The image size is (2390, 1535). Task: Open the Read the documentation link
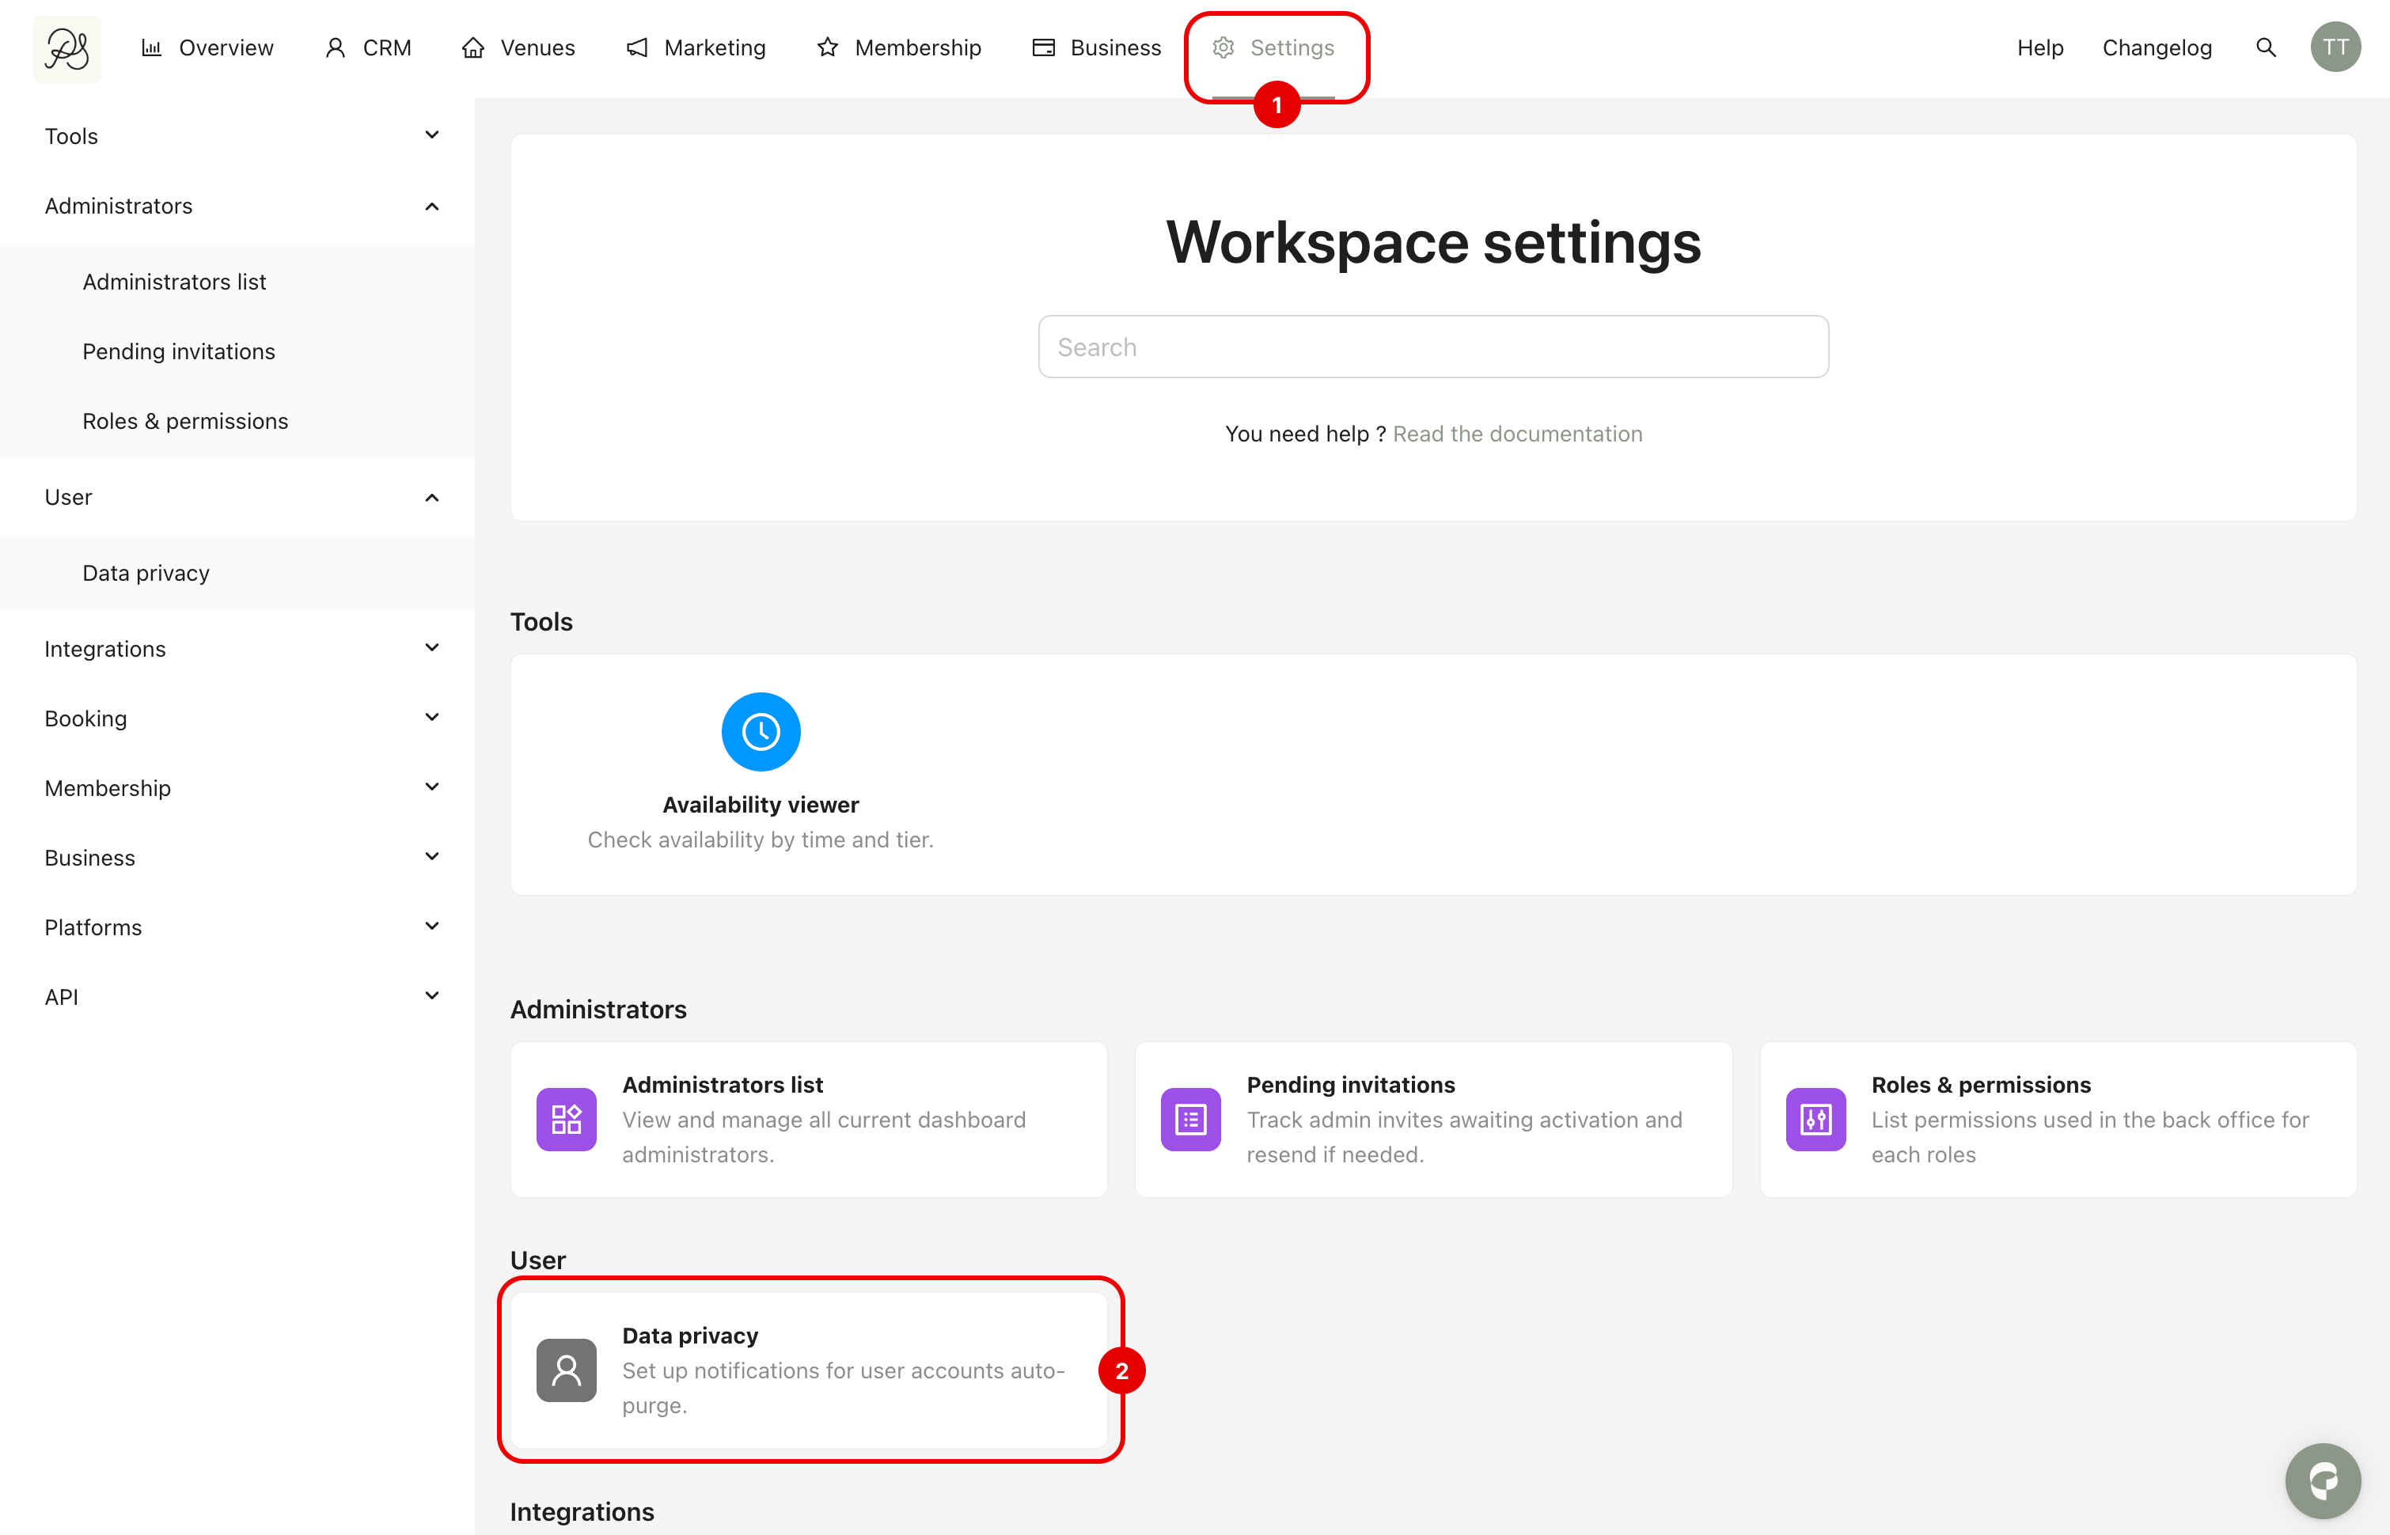coord(1517,434)
